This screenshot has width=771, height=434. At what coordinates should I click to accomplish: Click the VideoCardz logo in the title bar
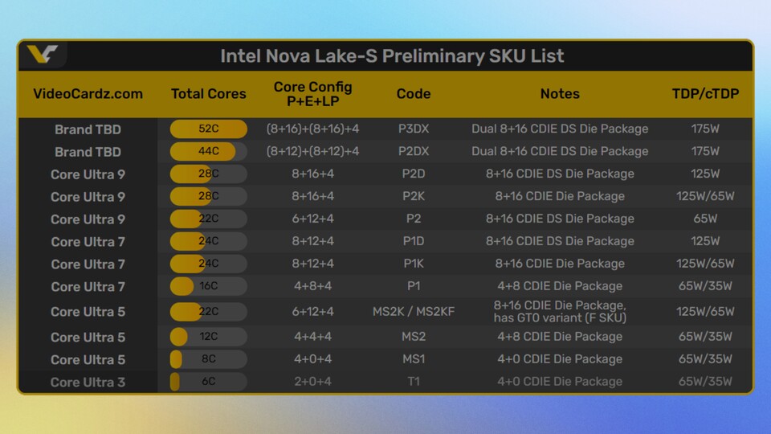pos(43,54)
